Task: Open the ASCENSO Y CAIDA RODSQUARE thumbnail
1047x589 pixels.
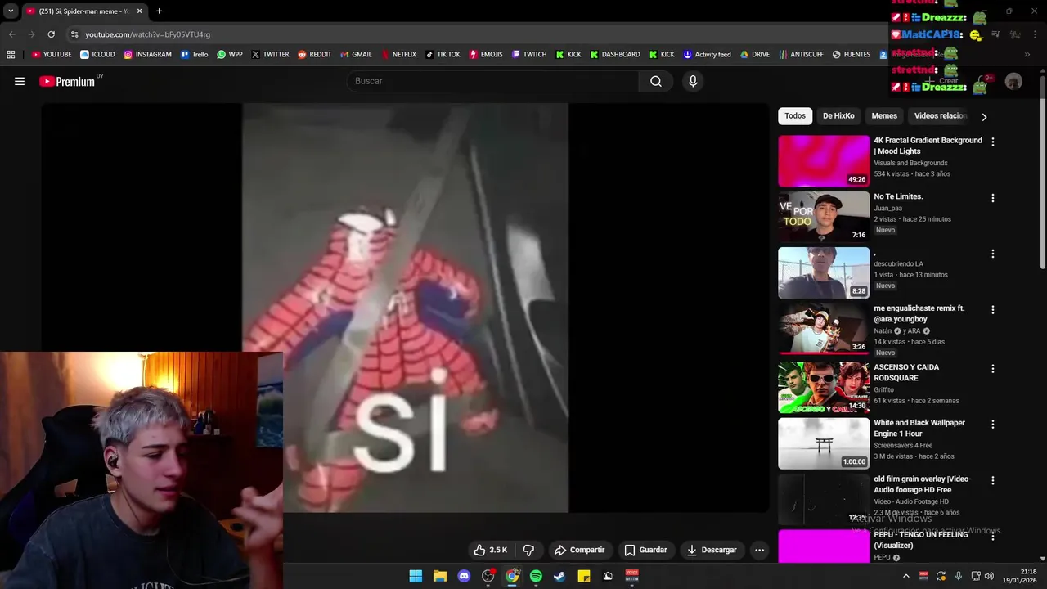Action: [x=824, y=388]
